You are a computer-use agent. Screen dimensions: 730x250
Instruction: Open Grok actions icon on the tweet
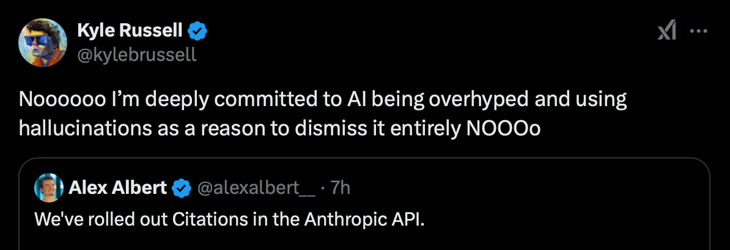666,31
